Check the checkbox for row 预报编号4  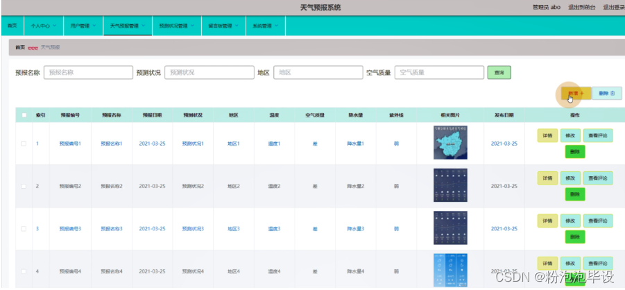coord(24,272)
